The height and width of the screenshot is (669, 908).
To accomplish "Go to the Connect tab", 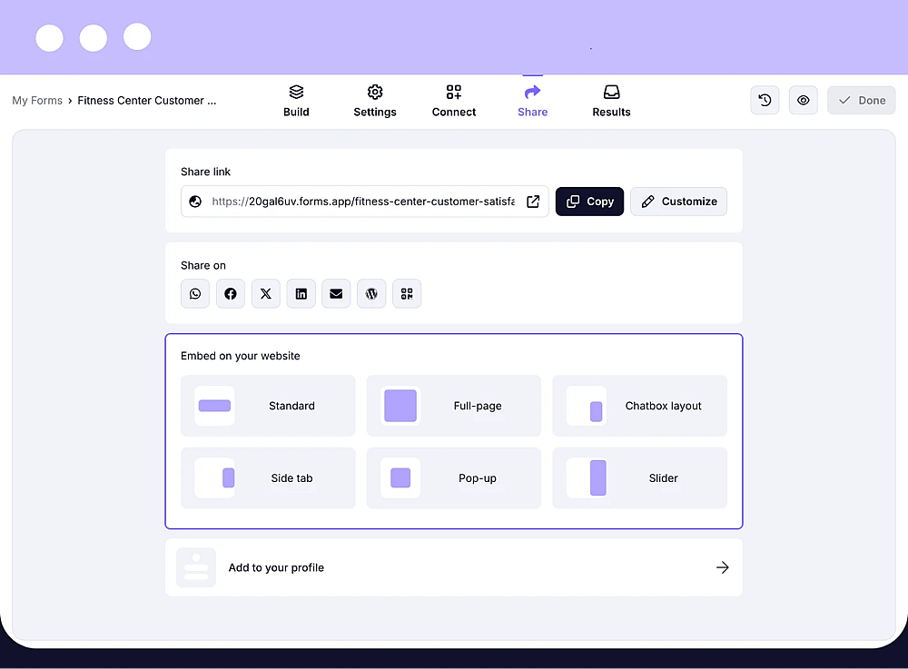I will (453, 101).
